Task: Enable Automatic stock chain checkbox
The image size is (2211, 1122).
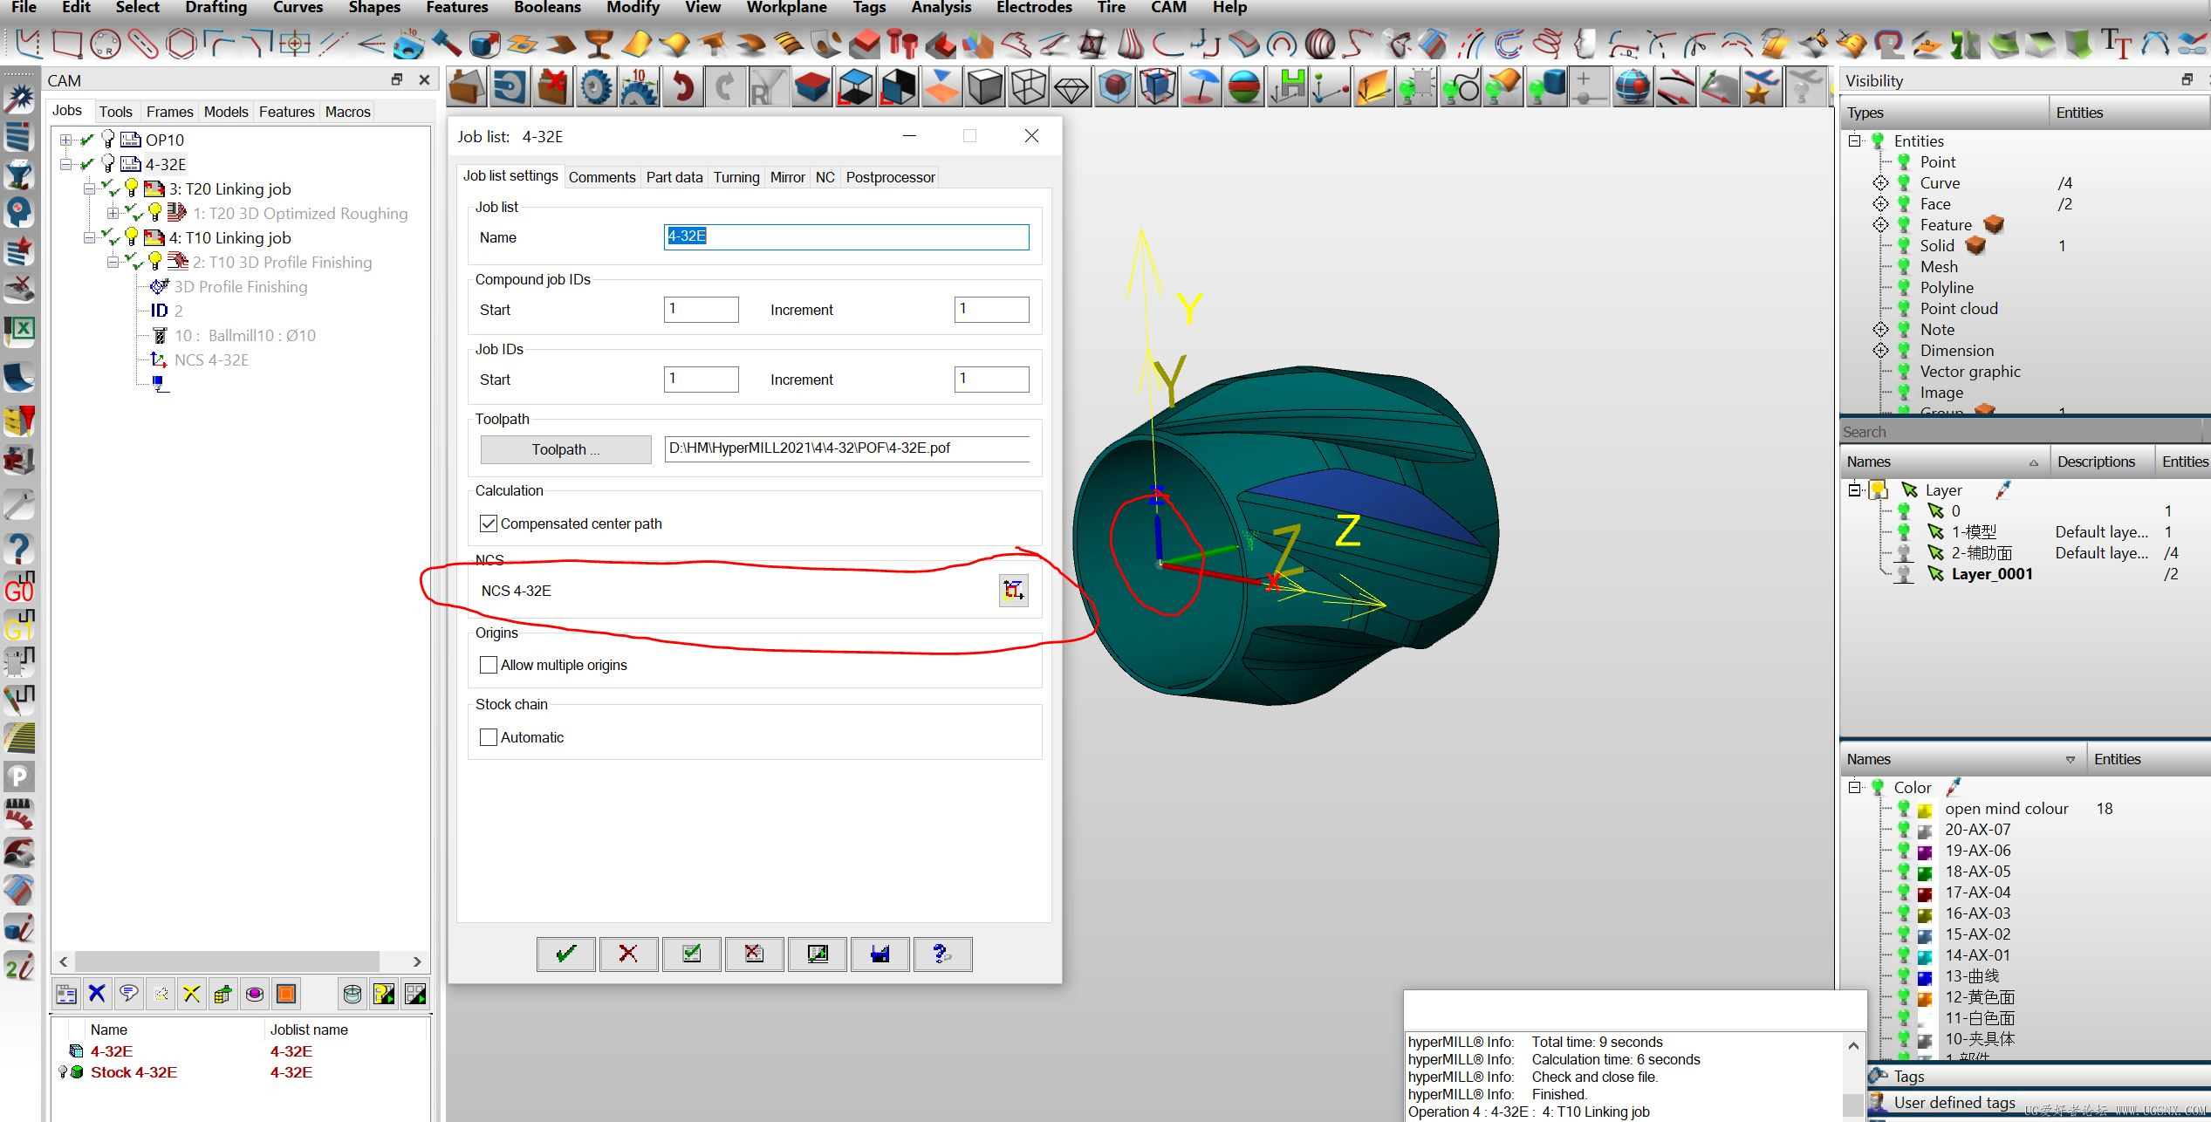Action: pyautogui.click(x=489, y=737)
